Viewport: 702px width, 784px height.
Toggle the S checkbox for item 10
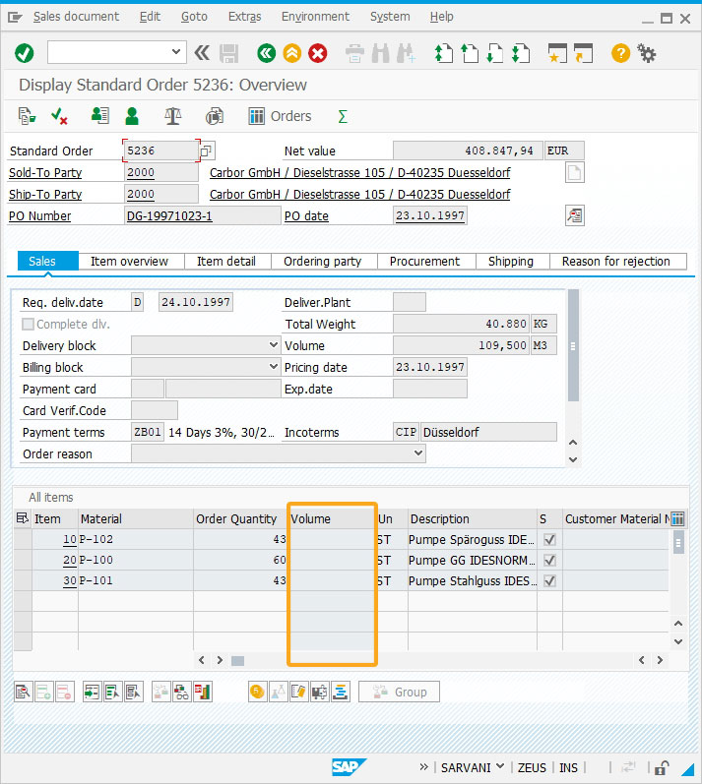pyautogui.click(x=549, y=540)
